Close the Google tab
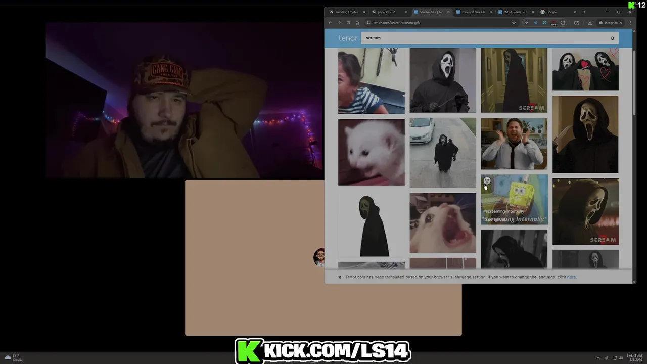This screenshot has height=364, width=647. point(575,12)
